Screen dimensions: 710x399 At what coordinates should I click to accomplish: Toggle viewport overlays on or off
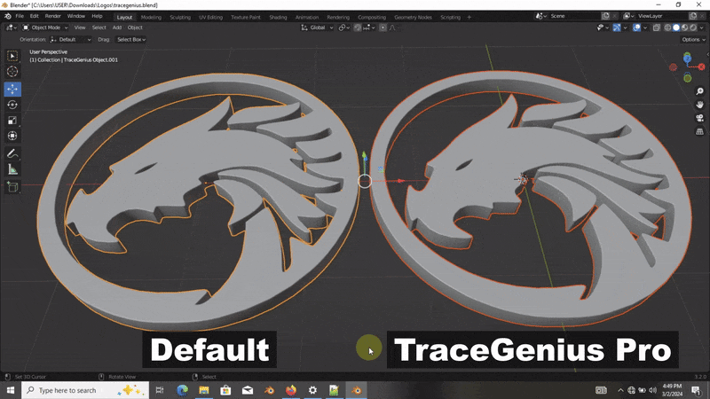point(637,27)
